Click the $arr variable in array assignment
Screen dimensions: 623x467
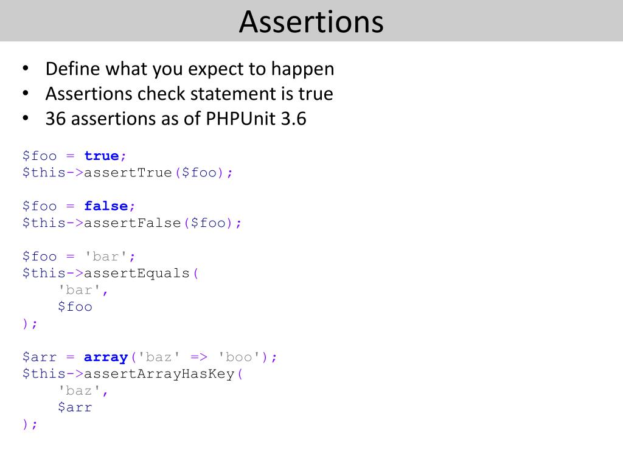tap(40, 356)
